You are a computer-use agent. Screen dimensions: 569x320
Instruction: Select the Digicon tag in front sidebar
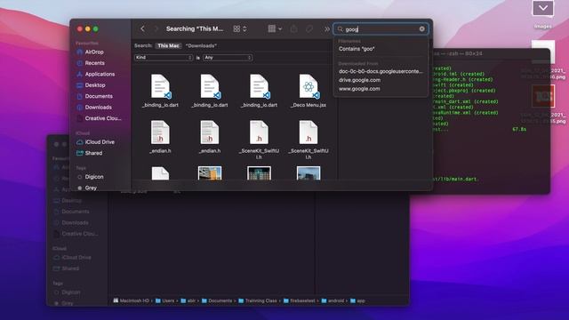point(94,177)
